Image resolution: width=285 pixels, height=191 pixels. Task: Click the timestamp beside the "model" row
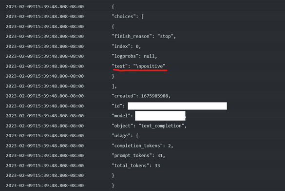45,116
